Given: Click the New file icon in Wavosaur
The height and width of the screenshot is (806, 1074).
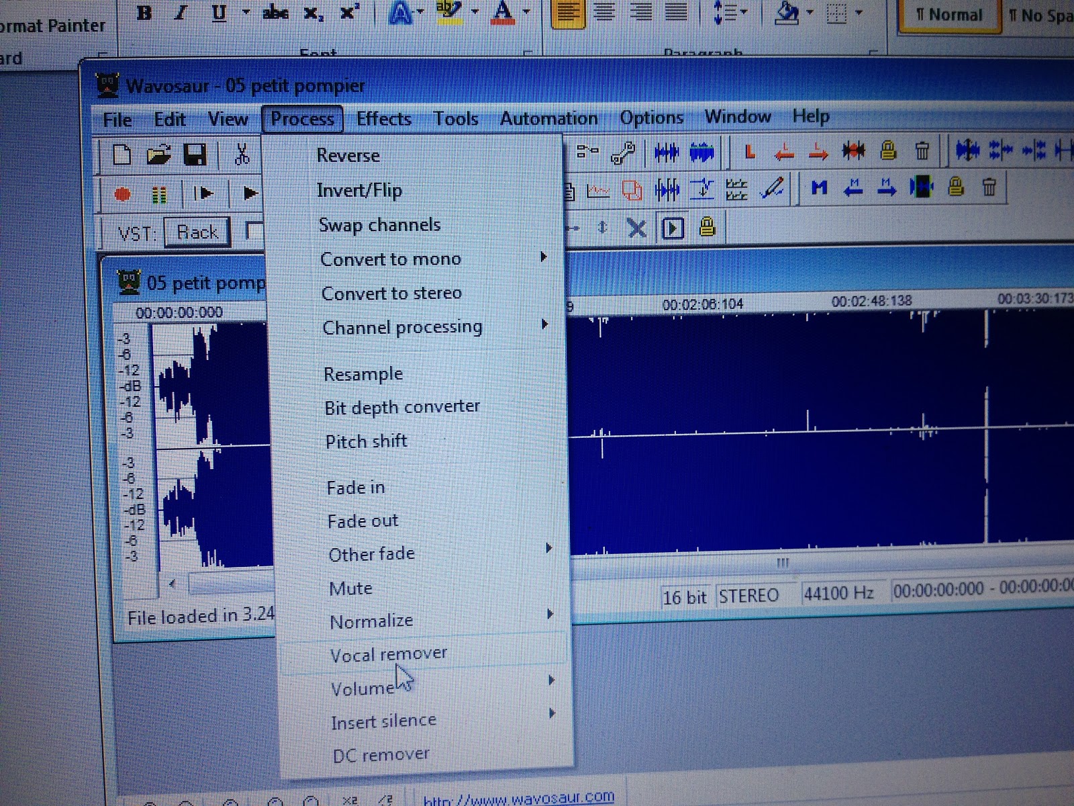Looking at the screenshot, I should point(121,155).
